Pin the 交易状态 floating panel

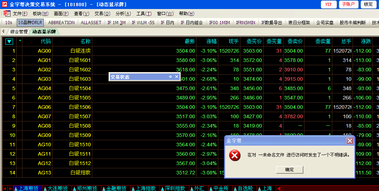point(170,77)
